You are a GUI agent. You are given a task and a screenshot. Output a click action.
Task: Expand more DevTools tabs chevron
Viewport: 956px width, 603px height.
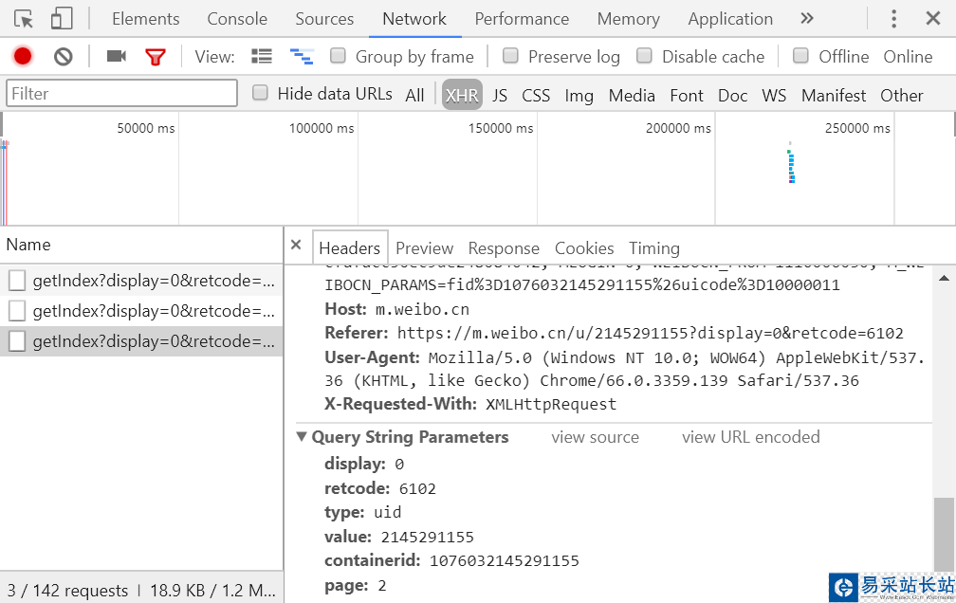point(807,19)
